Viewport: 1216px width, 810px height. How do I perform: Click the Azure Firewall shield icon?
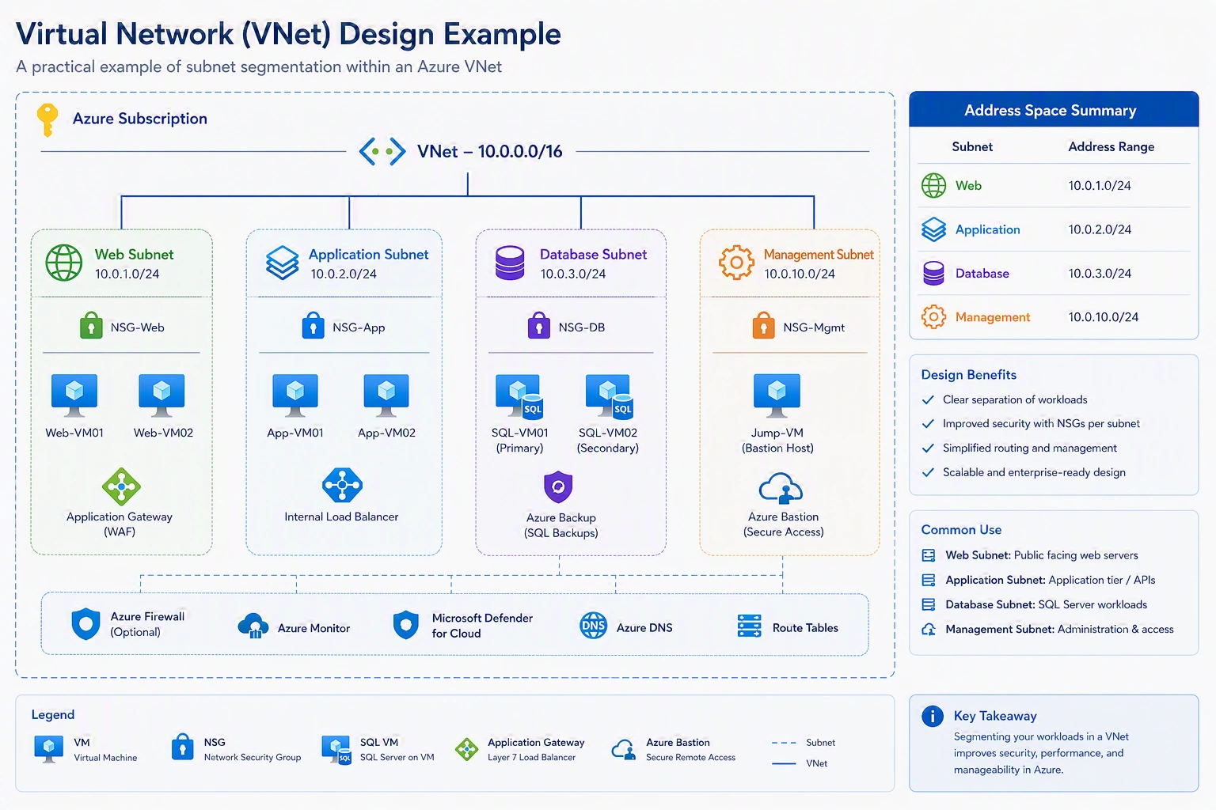coord(85,624)
